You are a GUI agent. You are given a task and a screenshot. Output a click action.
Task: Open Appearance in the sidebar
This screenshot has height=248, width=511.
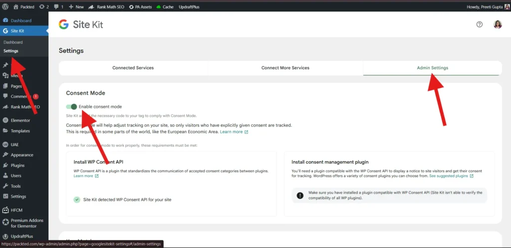click(x=22, y=155)
